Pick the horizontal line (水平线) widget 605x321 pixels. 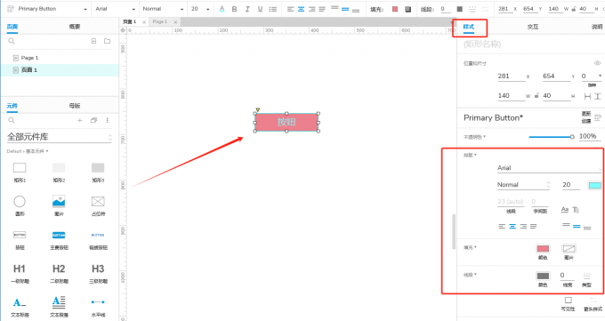[x=98, y=307]
